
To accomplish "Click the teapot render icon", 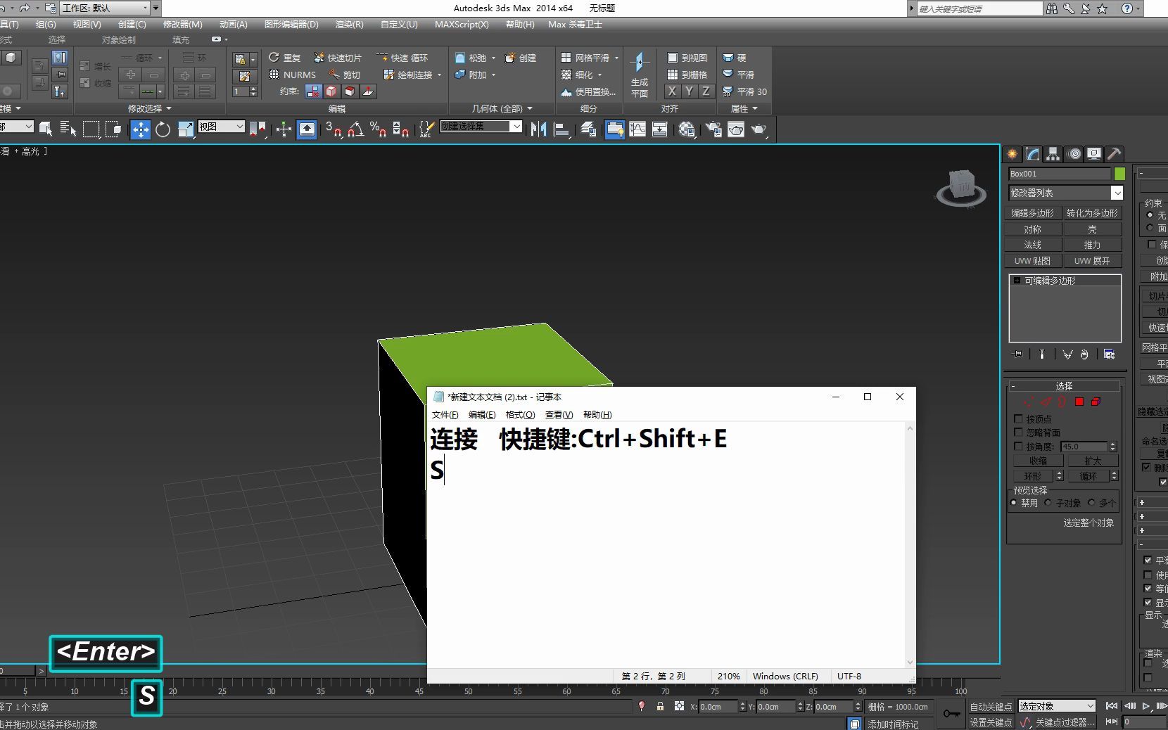I will (758, 129).
